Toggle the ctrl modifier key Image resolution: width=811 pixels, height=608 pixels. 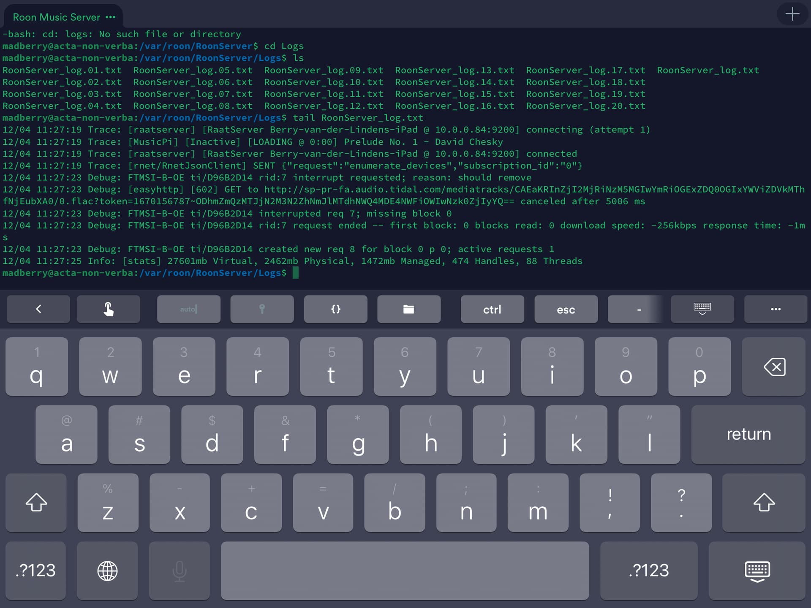[492, 309]
